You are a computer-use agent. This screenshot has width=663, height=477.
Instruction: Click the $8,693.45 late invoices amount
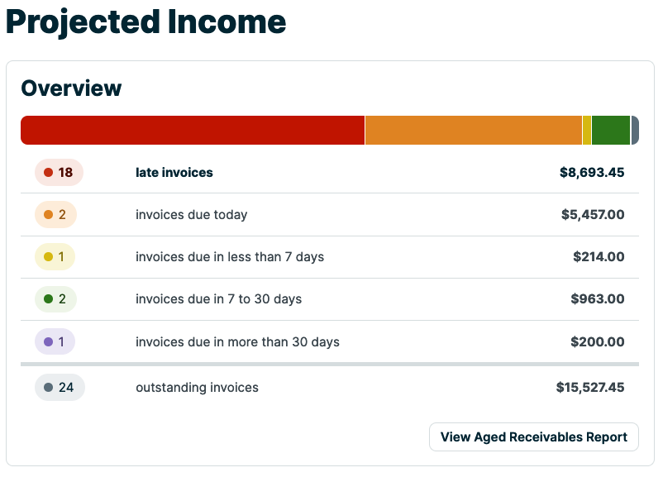coord(594,172)
